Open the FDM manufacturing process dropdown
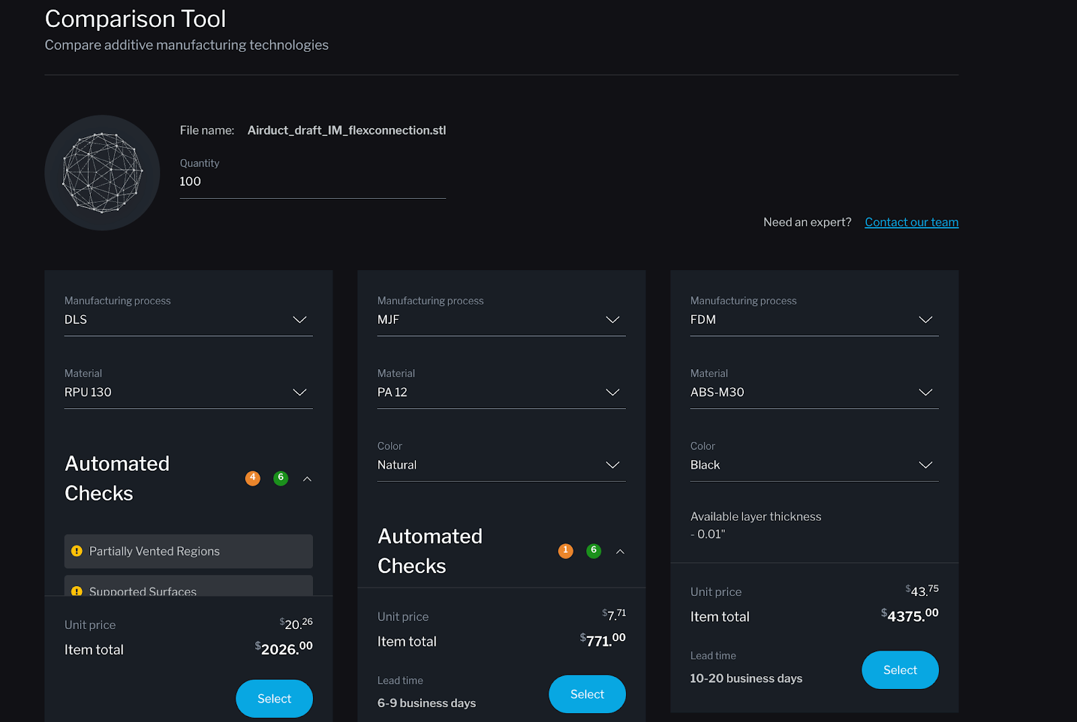This screenshot has width=1077, height=722. pyautogui.click(x=814, y=320)
